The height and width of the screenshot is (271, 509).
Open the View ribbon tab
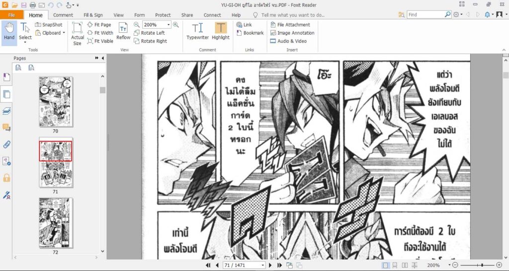118,15
